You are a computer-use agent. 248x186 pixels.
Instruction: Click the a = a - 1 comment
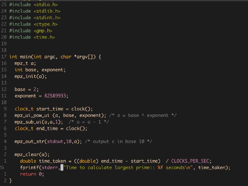pos(89,122)
